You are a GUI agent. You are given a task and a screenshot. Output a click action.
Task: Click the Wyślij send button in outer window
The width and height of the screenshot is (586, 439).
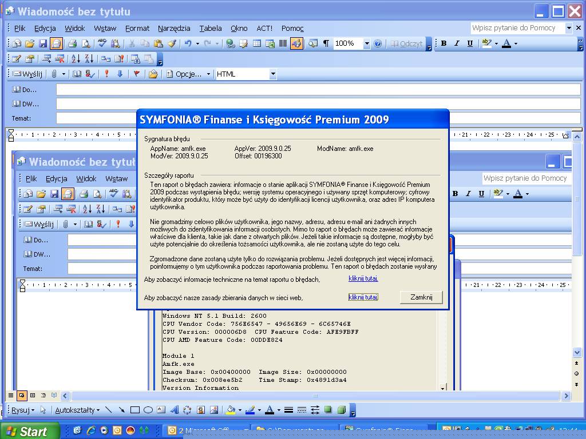[x=27, y=74]
